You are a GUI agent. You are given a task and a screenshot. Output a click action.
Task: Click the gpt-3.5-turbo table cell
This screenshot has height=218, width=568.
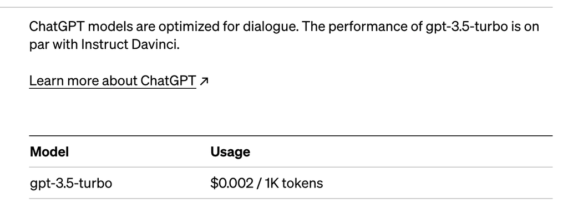[71, 183]
